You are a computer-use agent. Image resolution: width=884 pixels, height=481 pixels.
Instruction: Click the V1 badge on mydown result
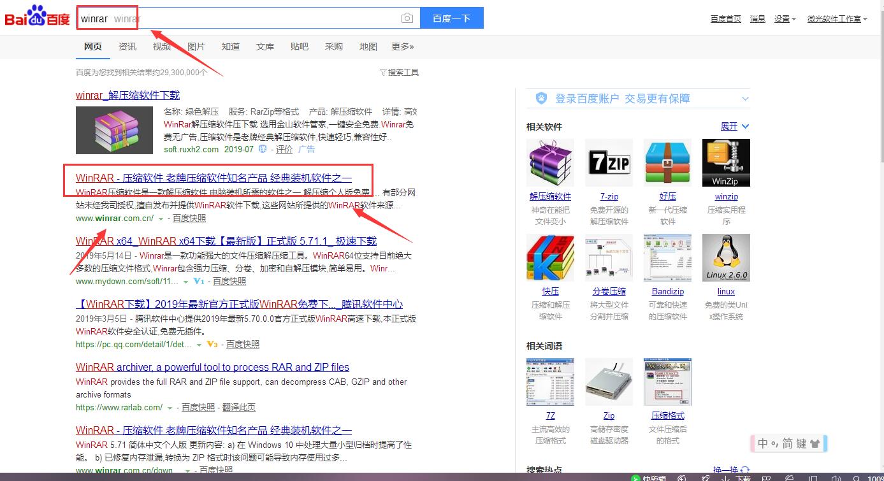pos(198,281)
